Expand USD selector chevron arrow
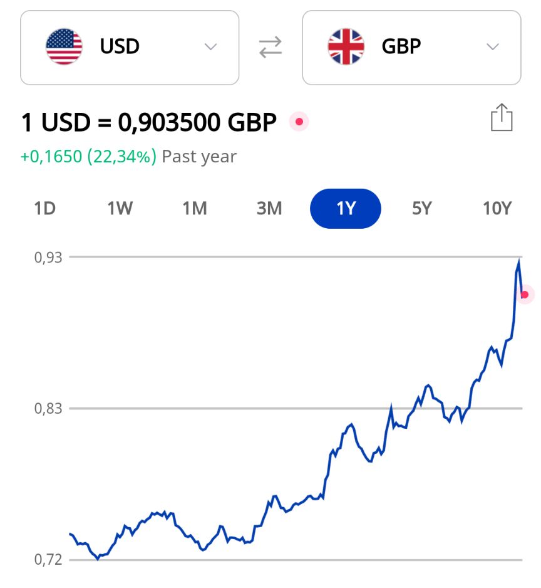Image resolution: width=541 pixels, height=588 pixels. coord(211,47)
